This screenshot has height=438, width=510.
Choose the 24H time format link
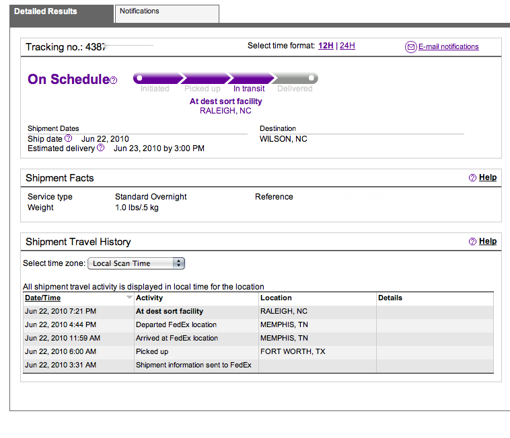(347, 46)
